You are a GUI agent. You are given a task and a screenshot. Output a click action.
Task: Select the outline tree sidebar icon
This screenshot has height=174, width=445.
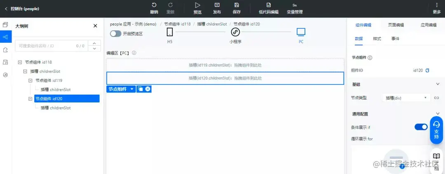(5, 37)
